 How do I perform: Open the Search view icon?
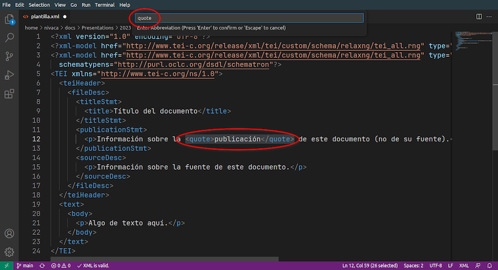click(x=9, y=38)
